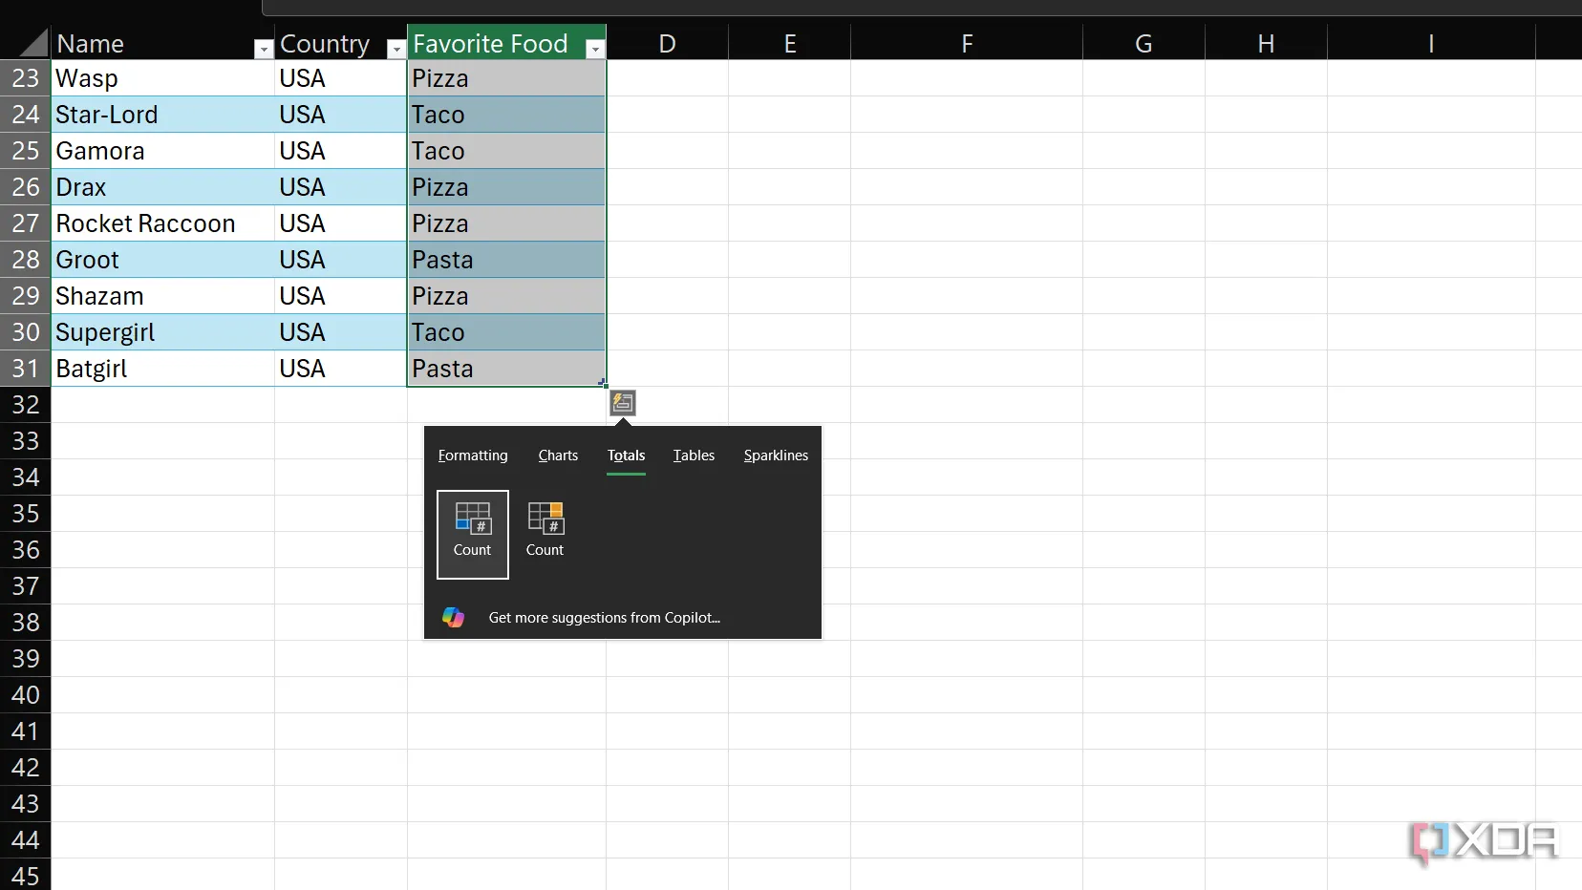Select column E header
Screen dimensions: 1582x890
pos(790,43)
